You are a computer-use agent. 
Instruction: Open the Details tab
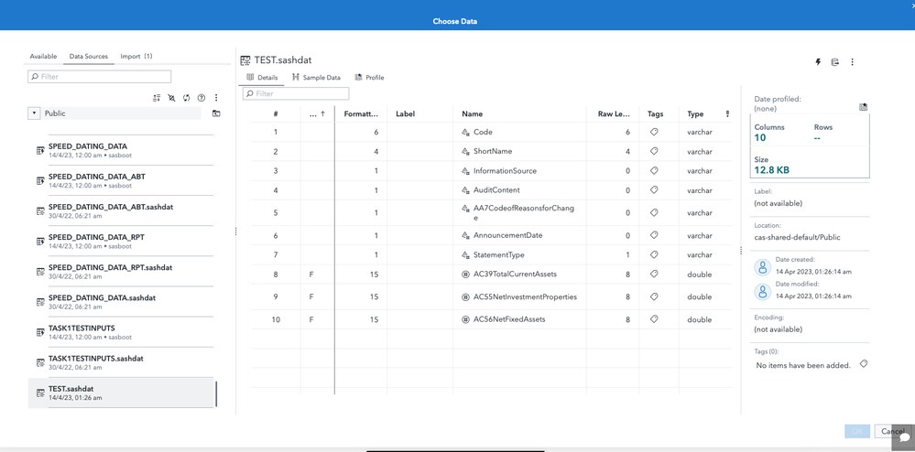pyautogui.click(x=262, y=78)
